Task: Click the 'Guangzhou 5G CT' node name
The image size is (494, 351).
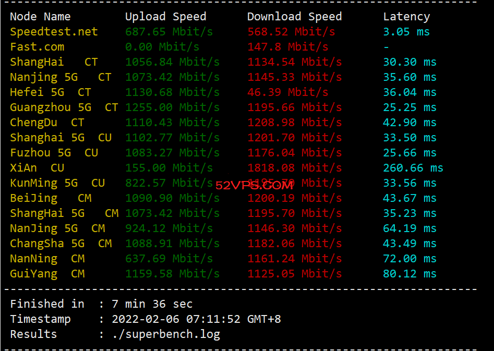Action: point(64,107)
